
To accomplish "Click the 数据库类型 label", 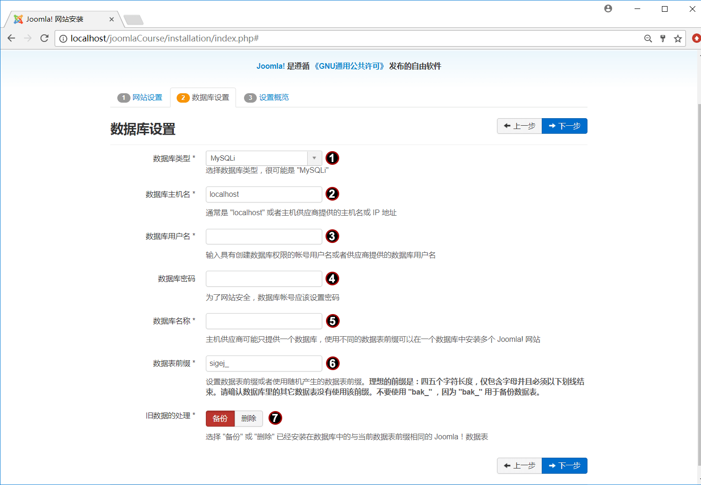I will (174, 159).
